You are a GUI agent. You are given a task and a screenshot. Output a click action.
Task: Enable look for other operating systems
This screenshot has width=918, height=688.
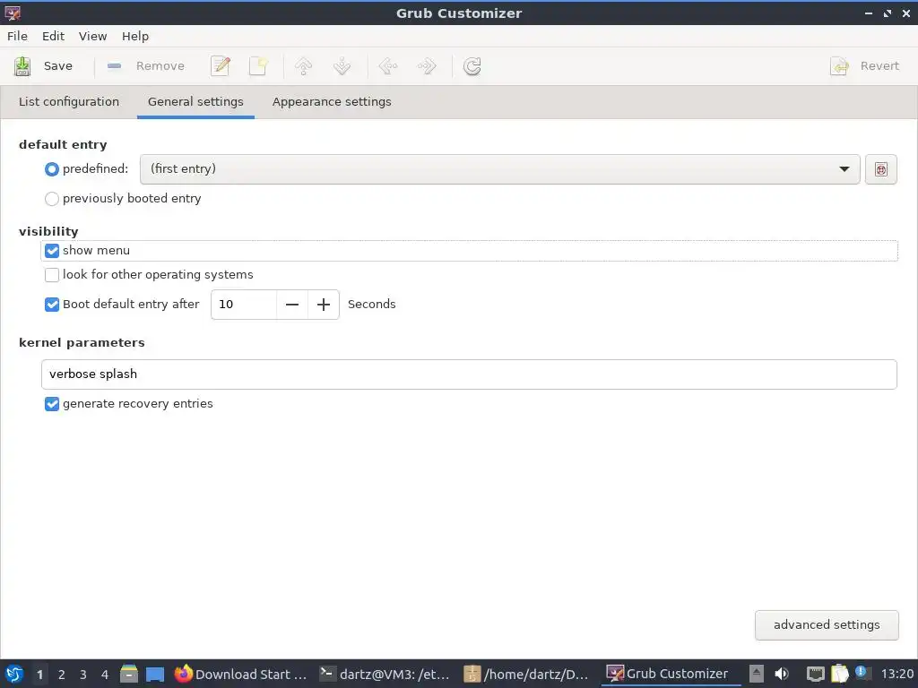pyautogui.click(x=52, y=275)
